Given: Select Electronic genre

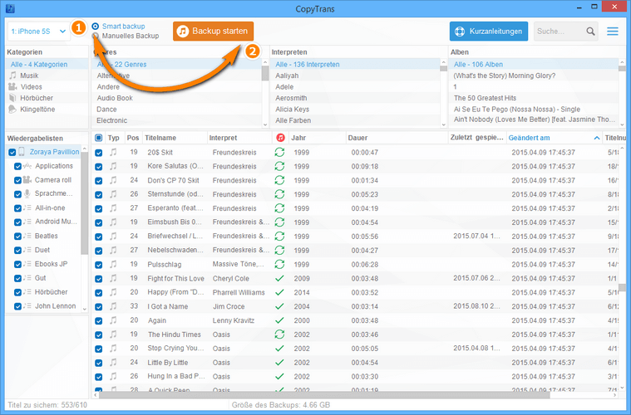Looking at the screenshot, I should (112, 120).
